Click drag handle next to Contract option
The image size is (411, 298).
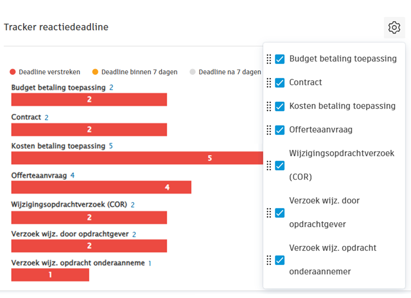tap(269, 83)
